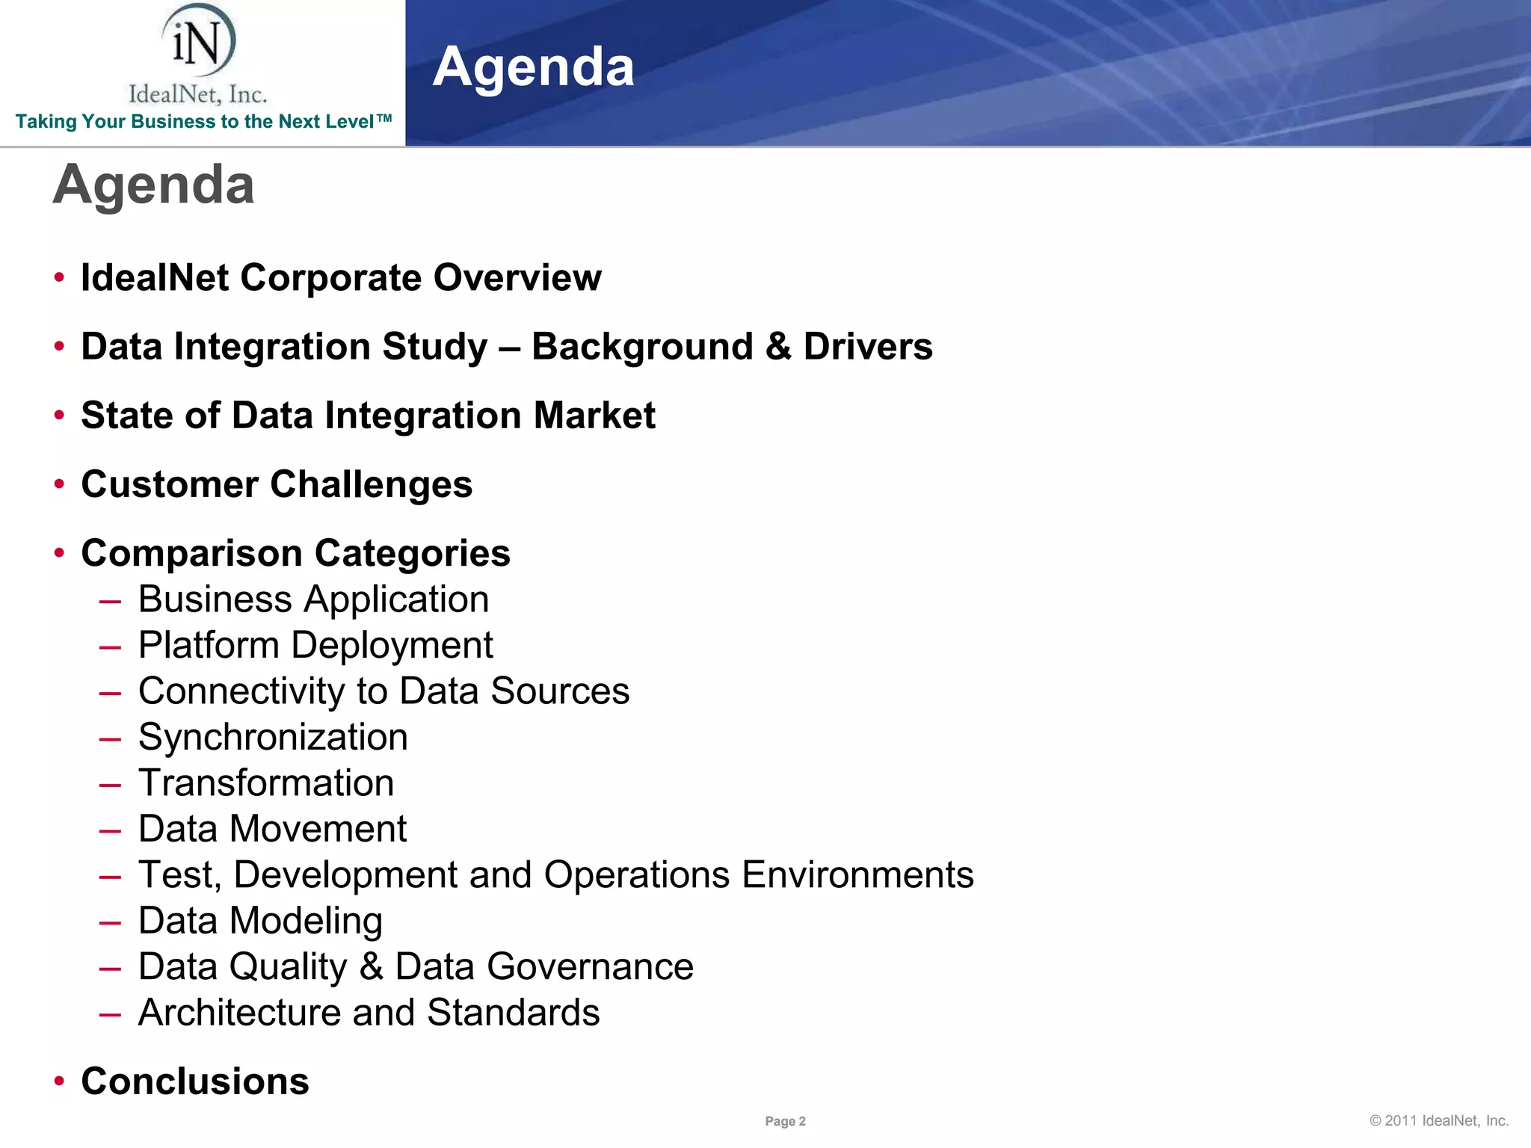Click the white Agenda banner title
Screen dimensions: 1531x1148
click(x=533, y=67)
